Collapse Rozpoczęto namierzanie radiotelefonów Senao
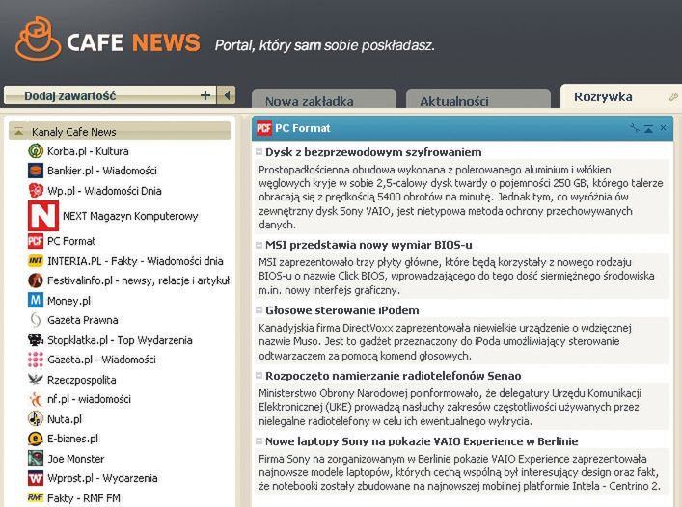Screen dimensions: 682x507 point(259,375)
